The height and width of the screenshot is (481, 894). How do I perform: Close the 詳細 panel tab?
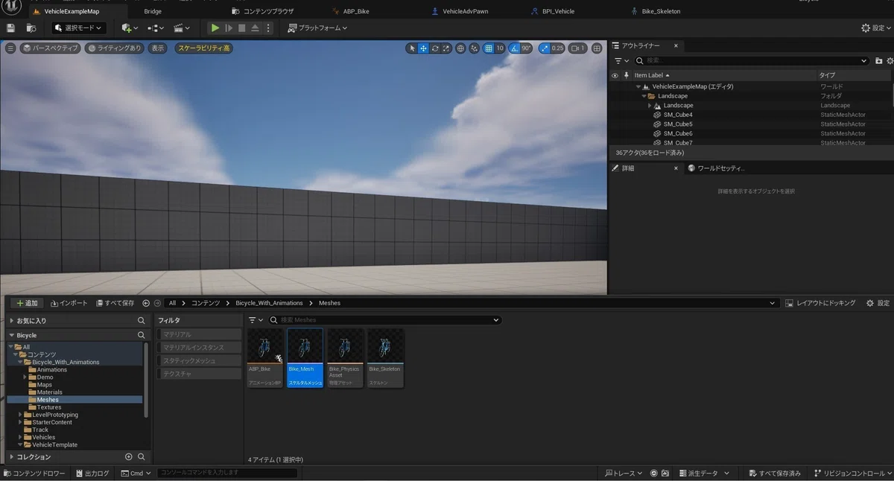click(676, 168)
